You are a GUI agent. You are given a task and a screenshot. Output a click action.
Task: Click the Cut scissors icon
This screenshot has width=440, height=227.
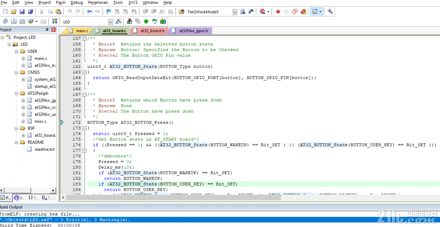[42, 12]
